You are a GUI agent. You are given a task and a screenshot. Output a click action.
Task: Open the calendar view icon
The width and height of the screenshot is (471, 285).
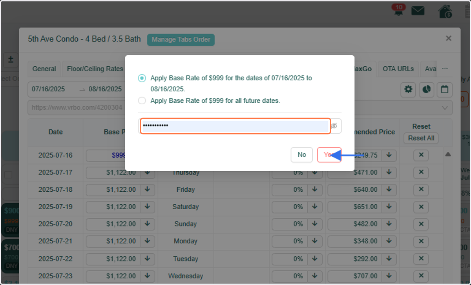444,89
